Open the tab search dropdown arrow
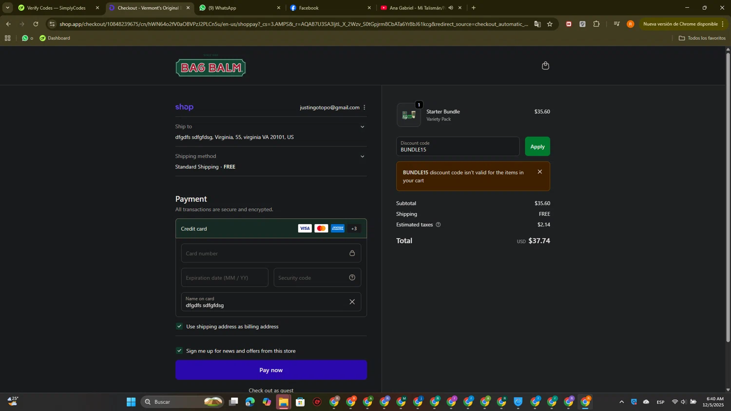731x411 pixels. click(x=7, y=8)
